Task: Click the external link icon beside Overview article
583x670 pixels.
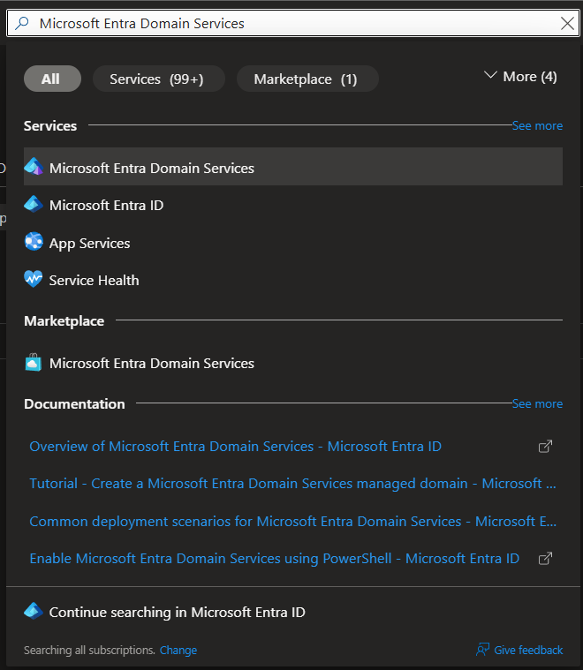Action: (546, 447)
